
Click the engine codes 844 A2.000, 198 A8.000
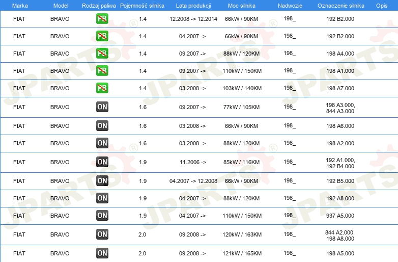(x=340, y=235)
